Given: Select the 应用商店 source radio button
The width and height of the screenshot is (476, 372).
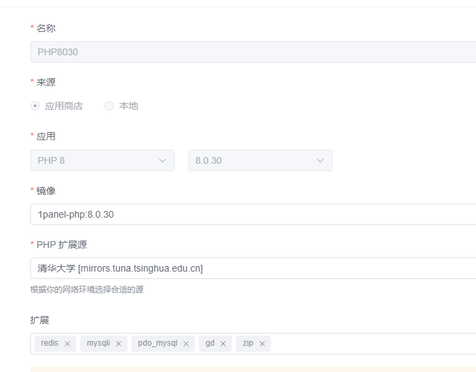Looking at the screenshot, I should tap(36, 106).
